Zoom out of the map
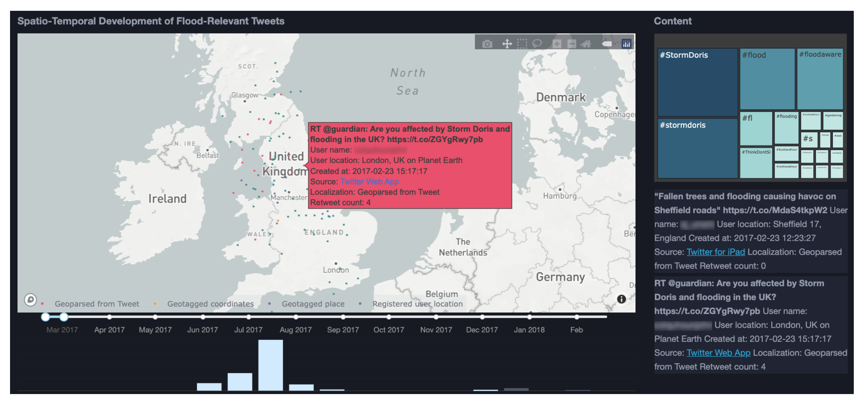 point(571,44)
